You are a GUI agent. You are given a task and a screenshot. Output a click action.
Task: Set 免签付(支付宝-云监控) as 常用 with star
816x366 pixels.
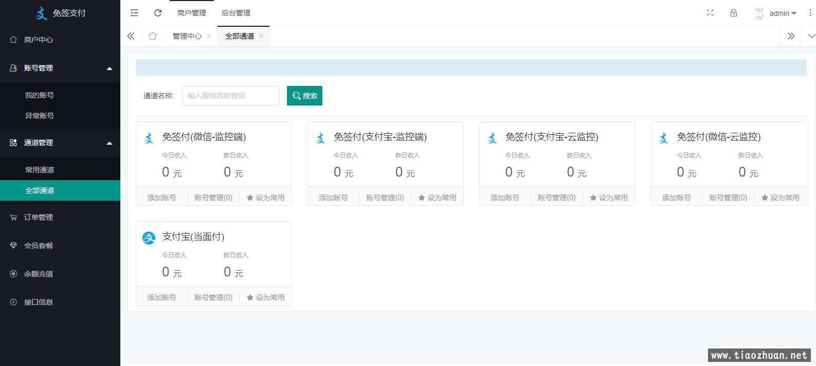[x=609, y=198]
